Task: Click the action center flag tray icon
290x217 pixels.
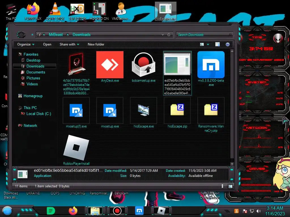Action: coord(245,211)
